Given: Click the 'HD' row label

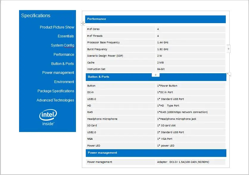Looking at the screenshot, I should 89,106.
